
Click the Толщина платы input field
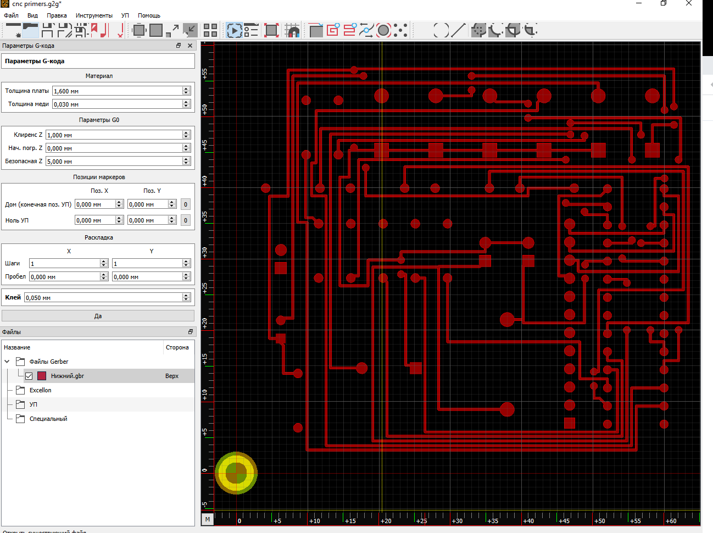[x=121, y=91]
